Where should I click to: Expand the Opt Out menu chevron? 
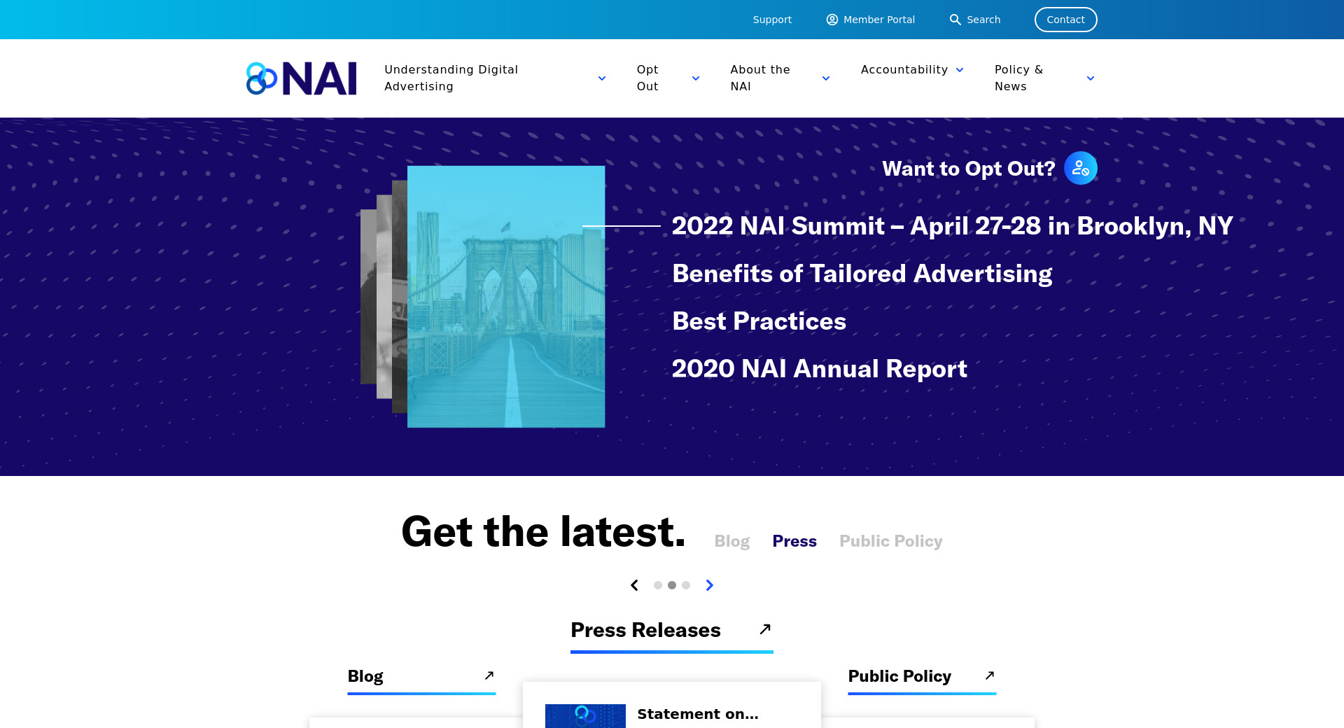696,78
